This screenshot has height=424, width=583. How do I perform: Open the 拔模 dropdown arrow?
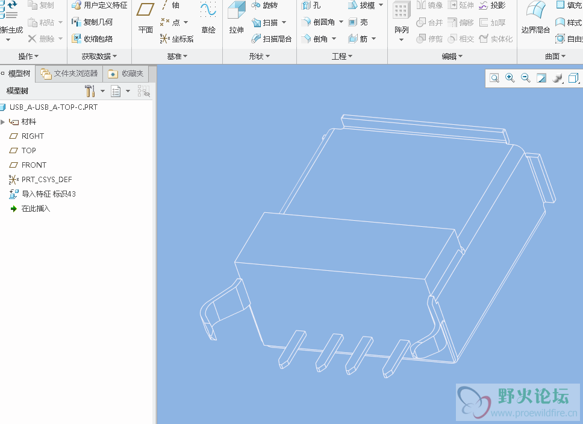point(381,5)
